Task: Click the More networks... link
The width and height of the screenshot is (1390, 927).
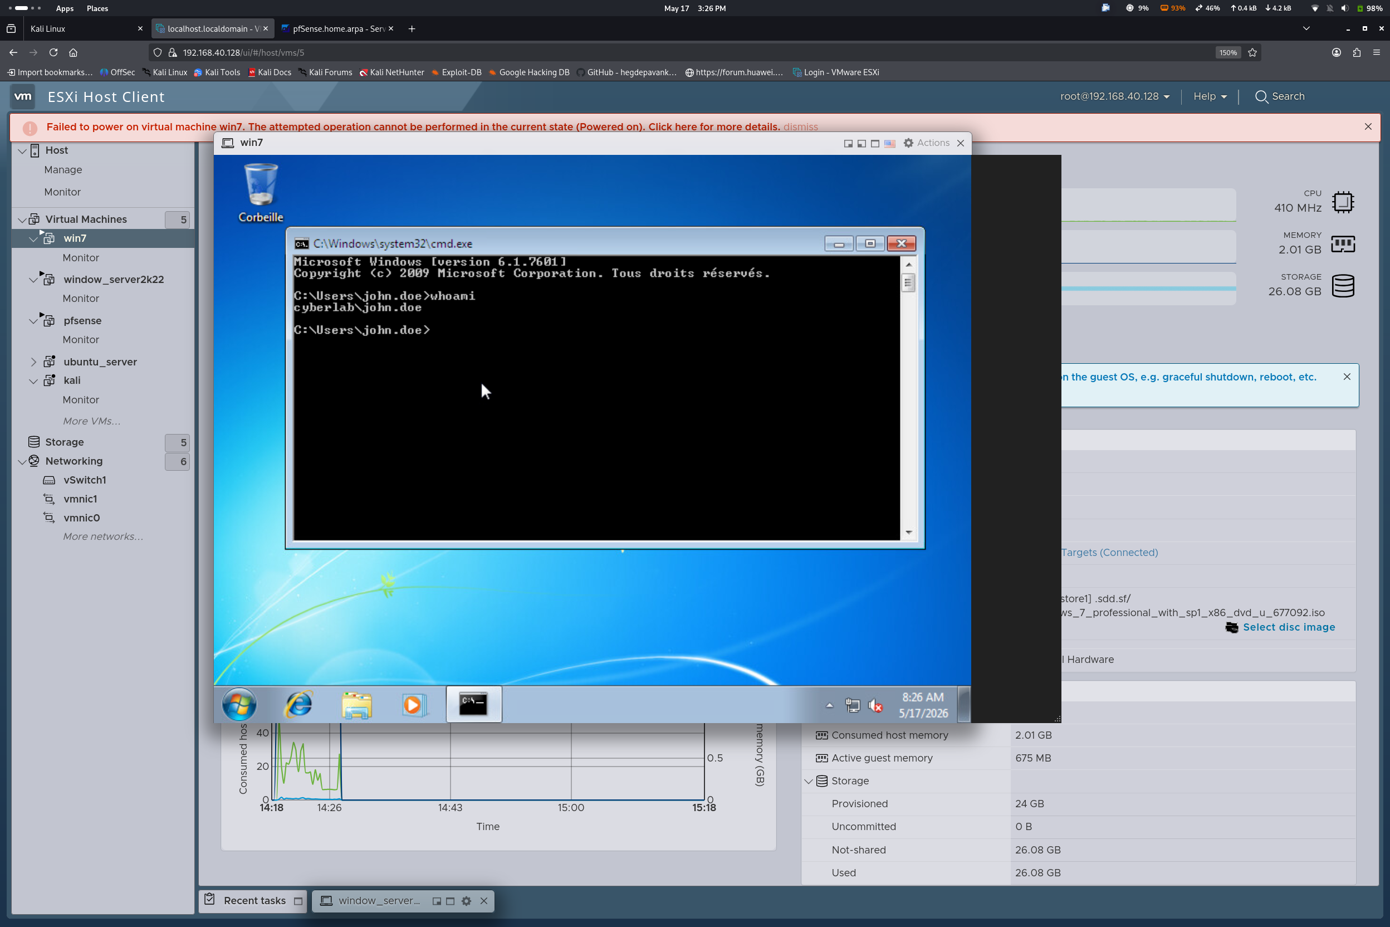Action: point(103,537)
